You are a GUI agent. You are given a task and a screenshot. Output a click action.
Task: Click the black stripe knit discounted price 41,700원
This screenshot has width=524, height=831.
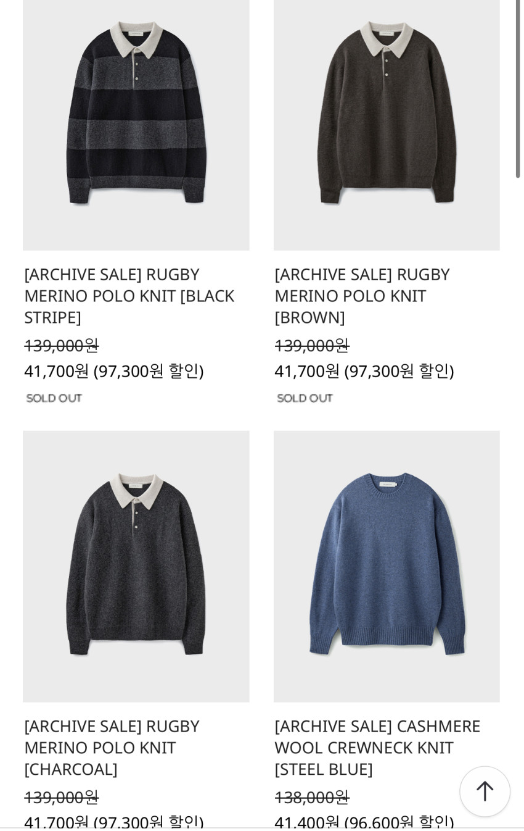[57, 371]
